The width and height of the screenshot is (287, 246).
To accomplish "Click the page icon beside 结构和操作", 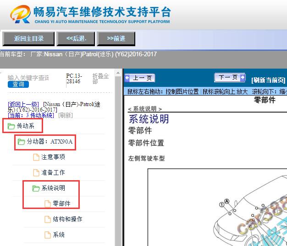I will point(48,219).
